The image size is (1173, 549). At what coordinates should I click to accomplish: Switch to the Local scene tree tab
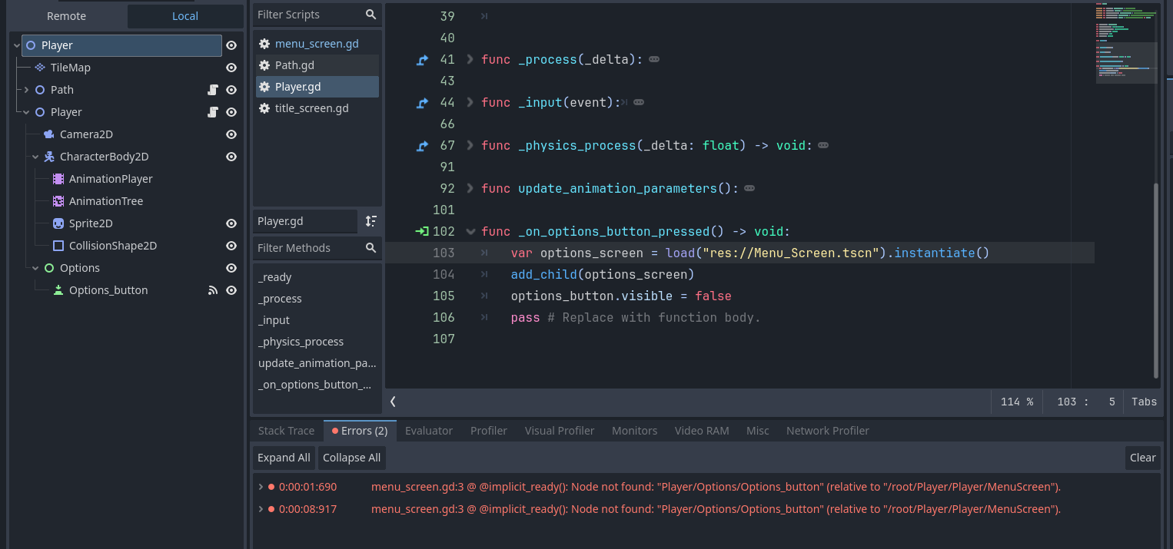pyautogui.click(x=185, y=16)
